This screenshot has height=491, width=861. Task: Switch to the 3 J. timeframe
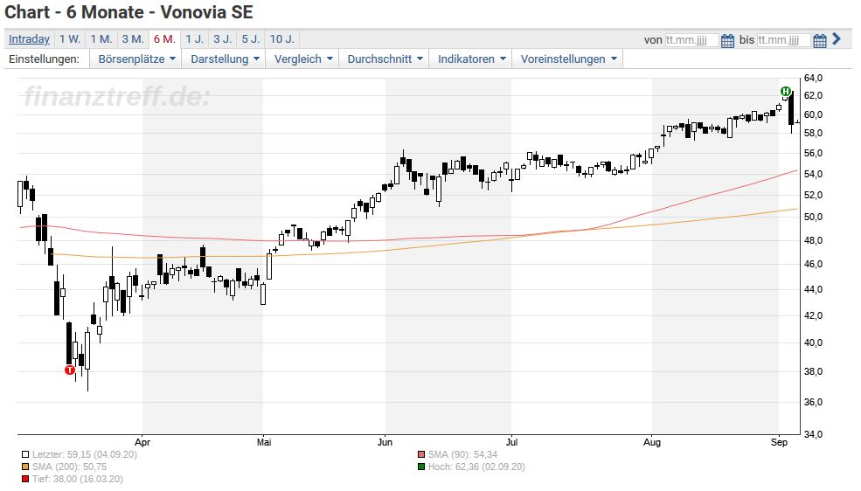[222, 39]
